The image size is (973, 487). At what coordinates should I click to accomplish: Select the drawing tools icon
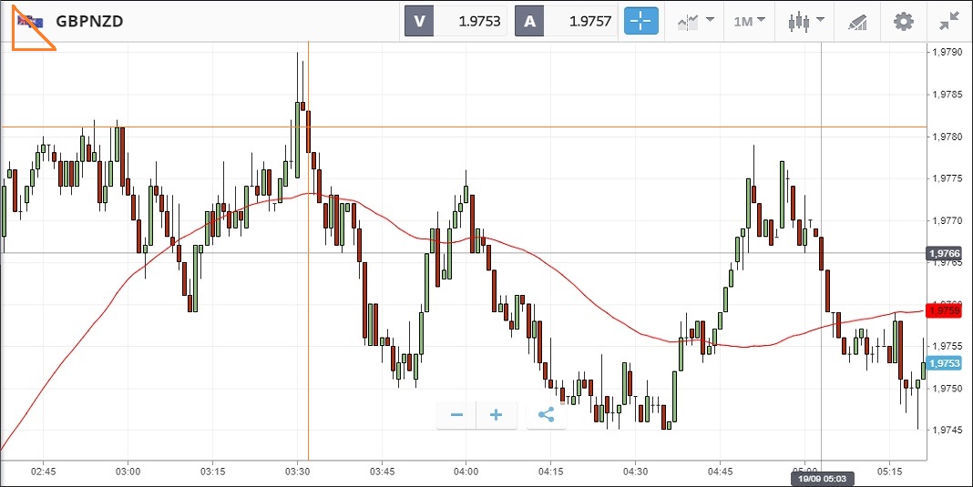click(x=857, y=21)
